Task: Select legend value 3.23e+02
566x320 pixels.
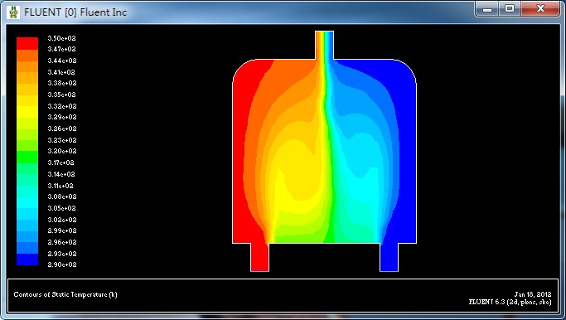Action: pyautogui.click(x=61, y=140)
